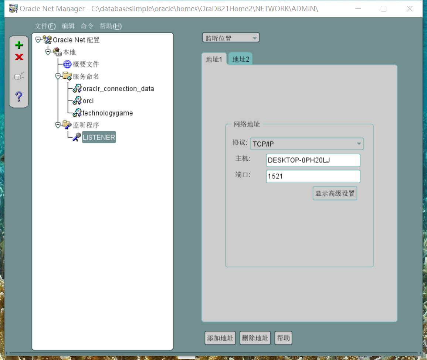Click the red X delete icon

[19, 57]
